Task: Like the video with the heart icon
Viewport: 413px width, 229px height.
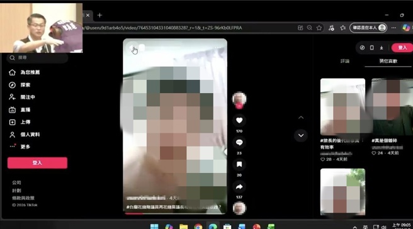Action: pos(239,120)
